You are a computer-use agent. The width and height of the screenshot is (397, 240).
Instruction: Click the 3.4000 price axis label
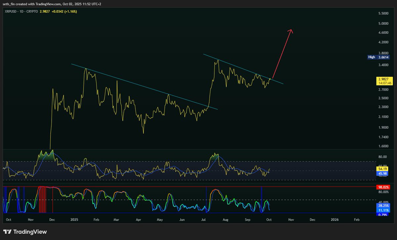point(383,65)
